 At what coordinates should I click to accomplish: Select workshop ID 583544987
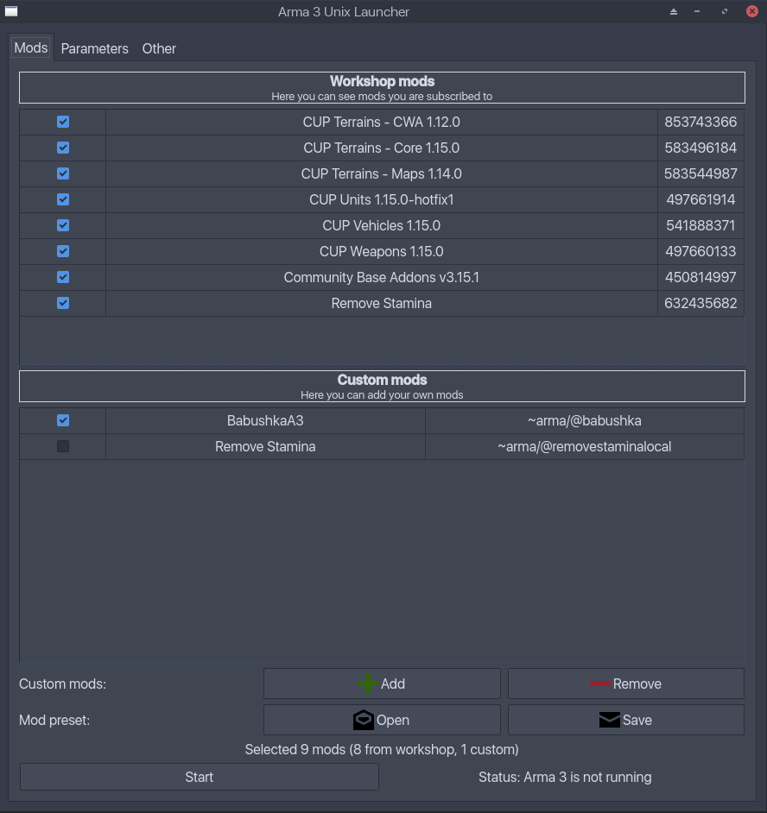[x=700, y=173]
